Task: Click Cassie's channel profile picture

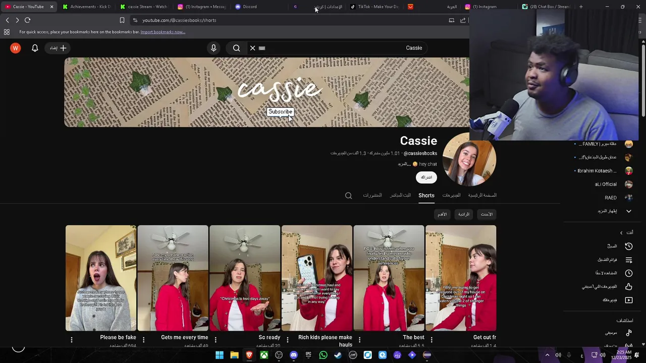Action: tap(469, 159)
